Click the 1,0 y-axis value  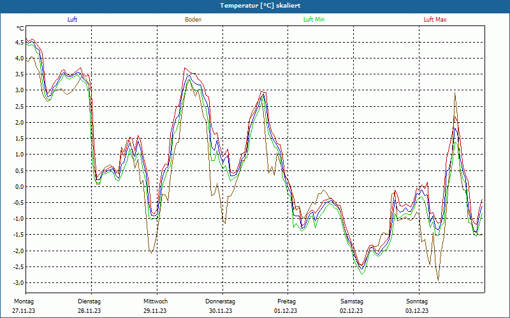(x=20, y=155)
